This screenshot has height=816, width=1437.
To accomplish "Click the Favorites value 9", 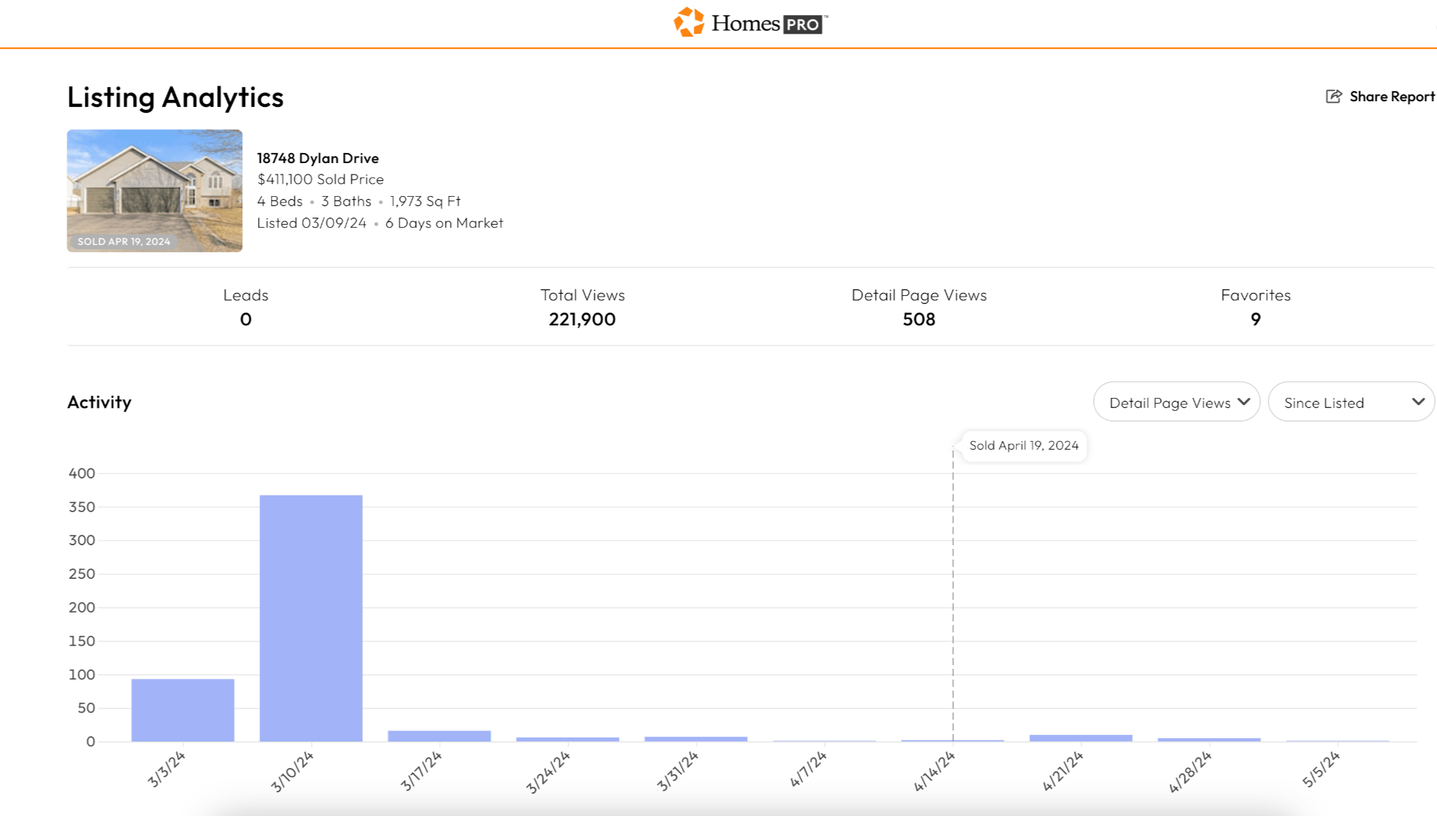I will pyautogui.click(x=1255, y=320).
